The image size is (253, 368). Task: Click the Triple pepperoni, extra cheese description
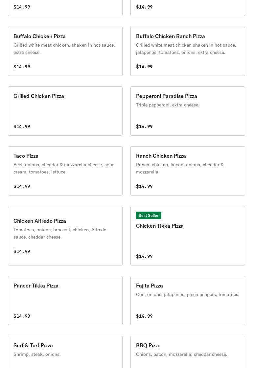(168, 105)
